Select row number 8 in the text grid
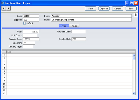 [x=5, y=77]
